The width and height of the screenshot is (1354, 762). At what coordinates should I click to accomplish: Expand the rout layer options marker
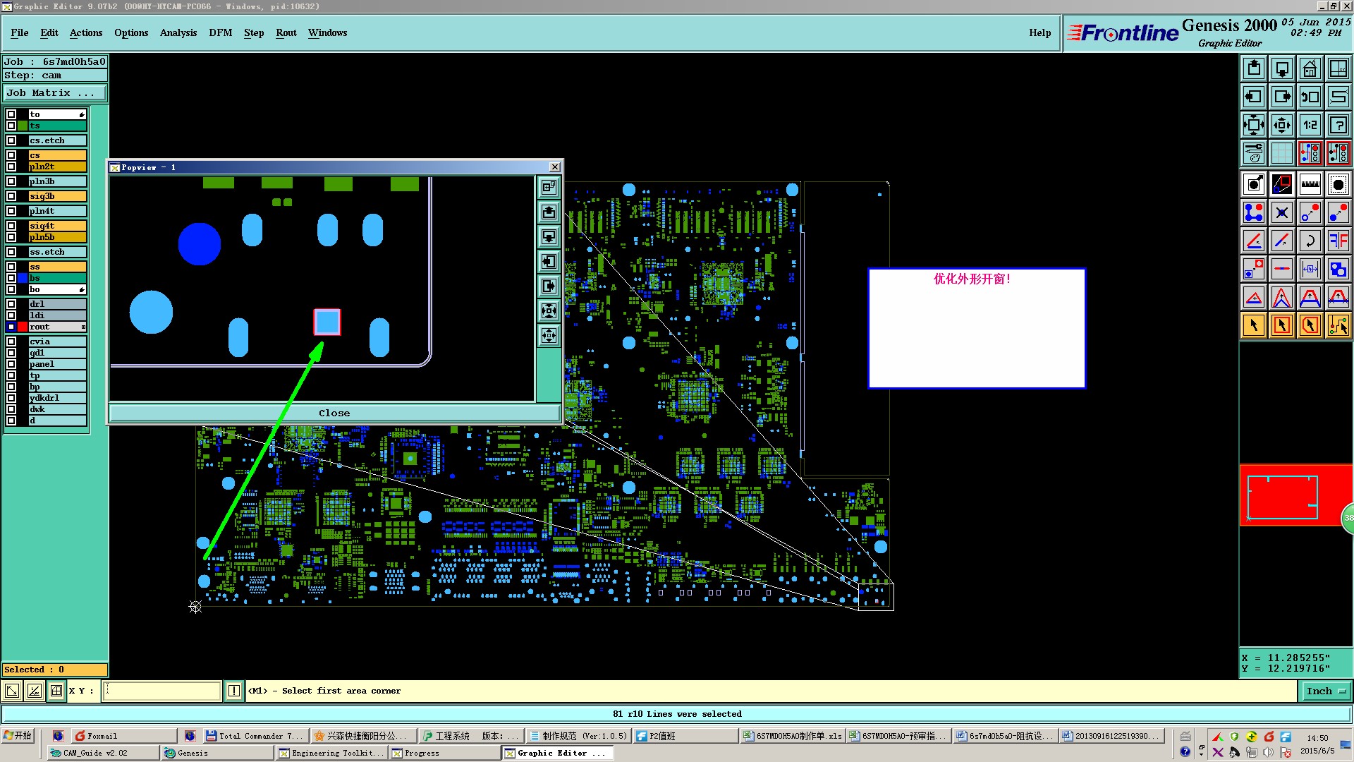coord(83,327)
